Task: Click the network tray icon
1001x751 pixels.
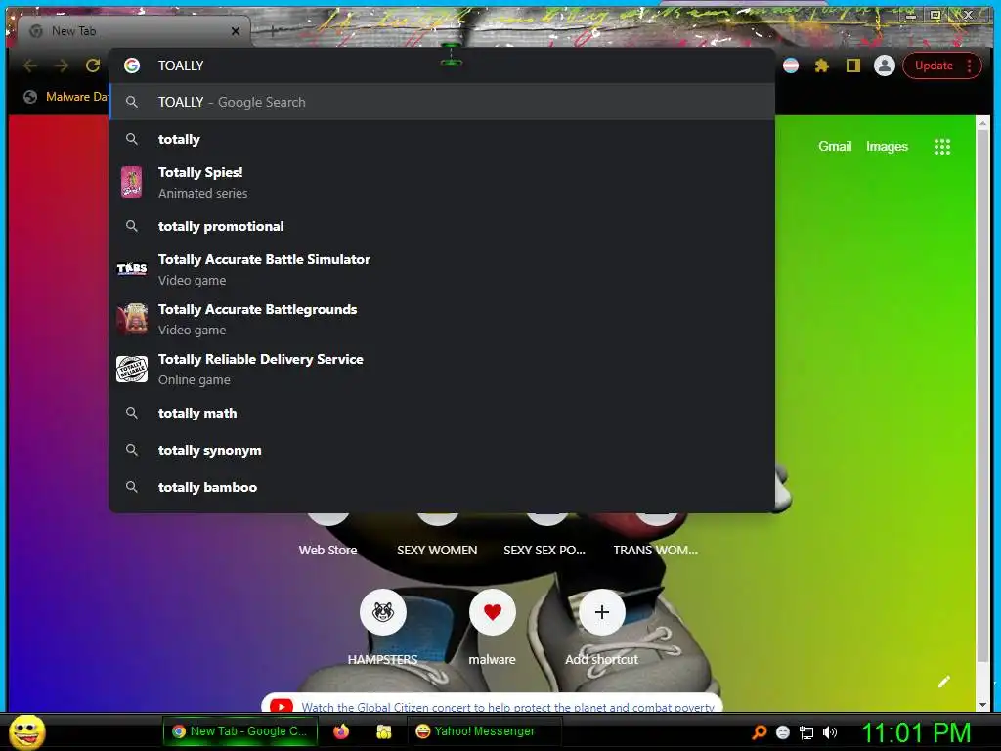Action: pos(806,732)
